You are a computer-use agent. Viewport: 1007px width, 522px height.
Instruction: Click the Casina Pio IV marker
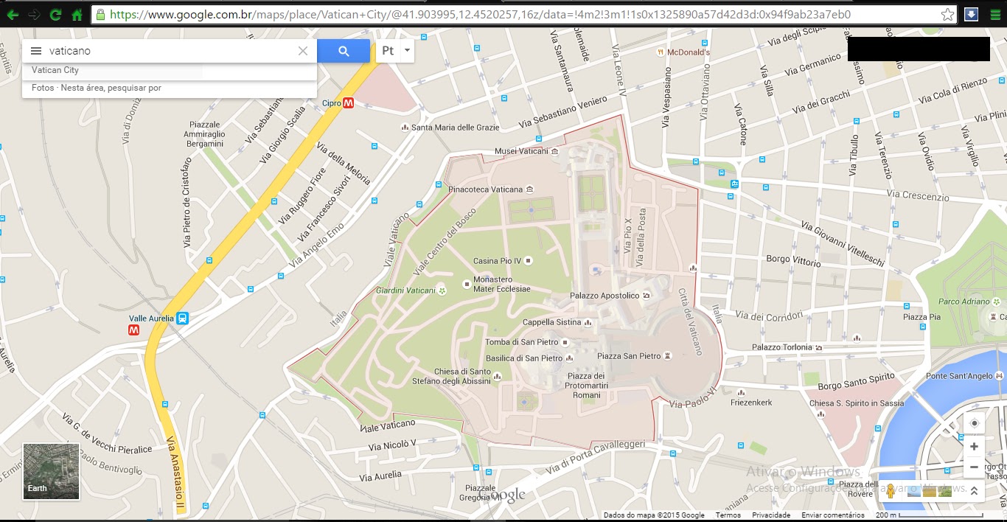pos(529,261)
